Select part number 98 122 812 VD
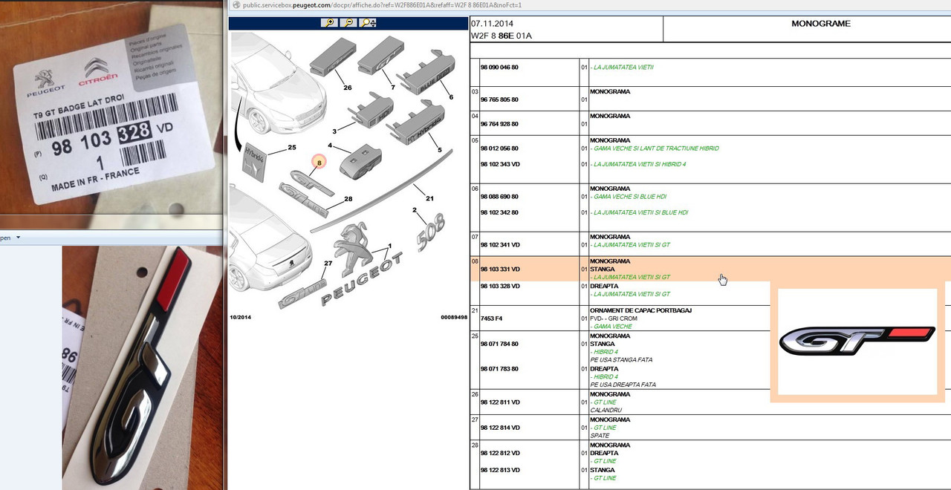The width and height of the screenshot is (951, 490). point(500,453)
